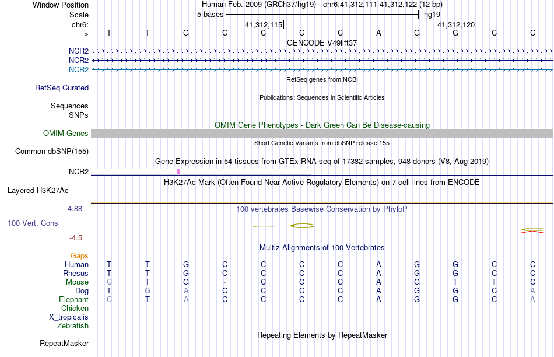Viewport: 554px width, 357px height.
Task: Select the Zebrafish alignment row label
Action: coord(73,325)
